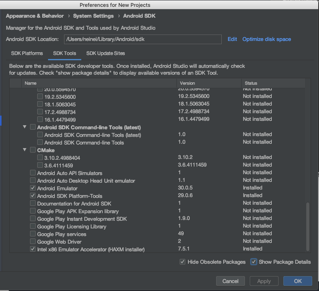Check the CMake 3.6.4111459 checkbox
The image size is (319, 291).
[x=40, y=165]
